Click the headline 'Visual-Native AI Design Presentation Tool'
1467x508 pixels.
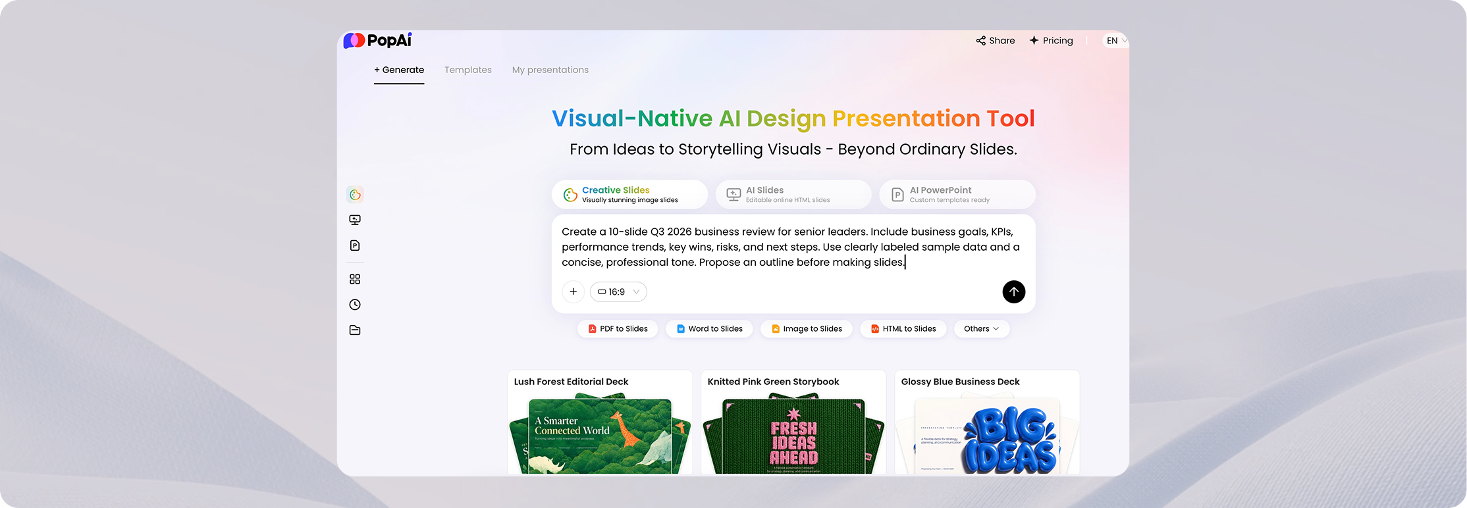(x=793, y=118)
